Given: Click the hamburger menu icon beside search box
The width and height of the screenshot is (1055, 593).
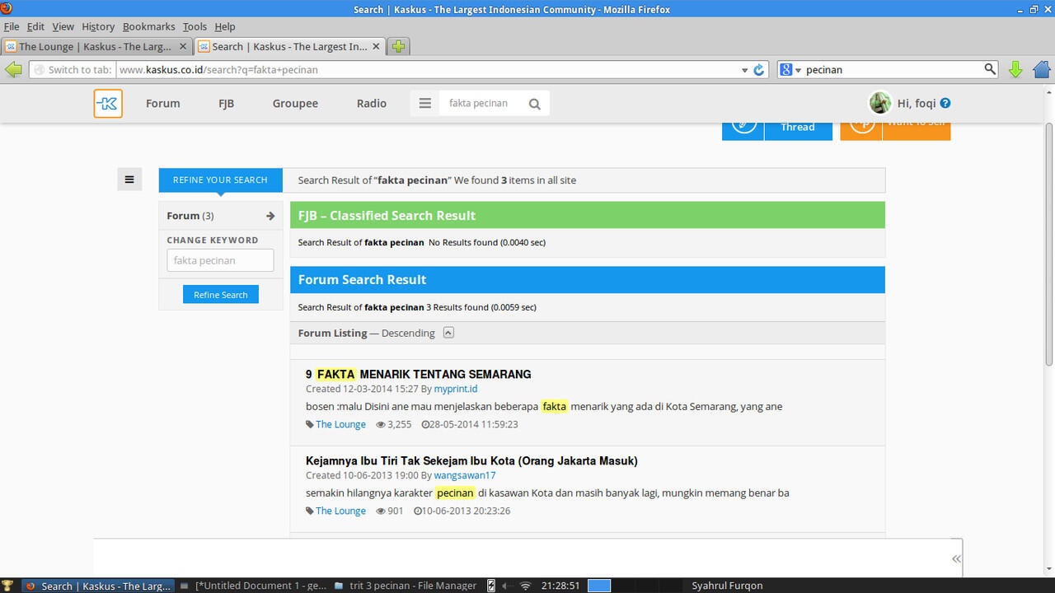Looking at the screenshot, I should [425, 104].
